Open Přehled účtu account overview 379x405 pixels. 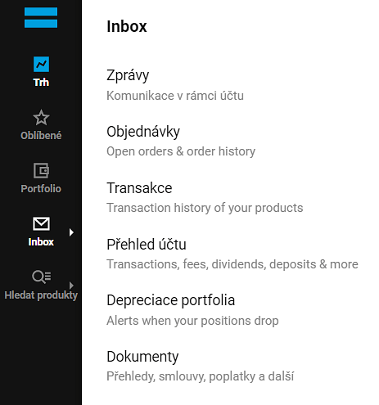(x=232, y=254)
